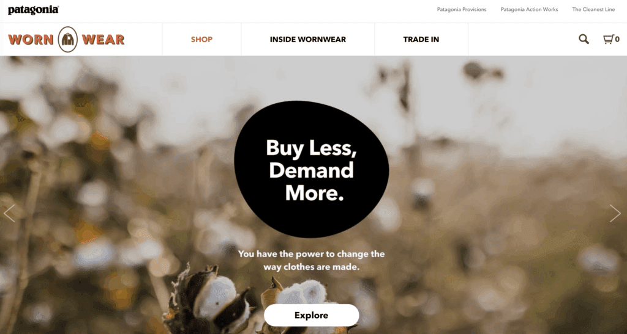
Task: Follow The Cleanest Line link
Action: [x=593, y=10]
